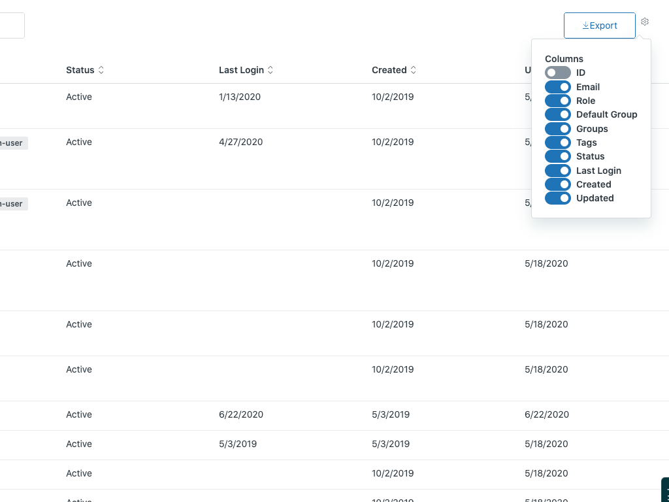Screen dimensions: 669x502
Task: Toggle off the Groups column
Action: pyautogui.click(x=557, y=129)
